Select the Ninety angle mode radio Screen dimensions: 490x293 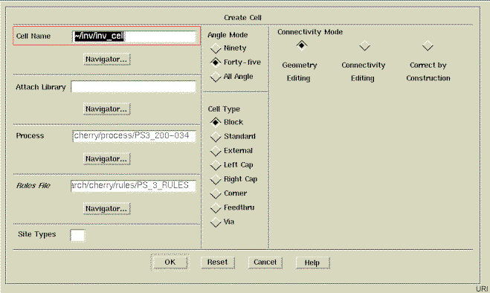216,48
